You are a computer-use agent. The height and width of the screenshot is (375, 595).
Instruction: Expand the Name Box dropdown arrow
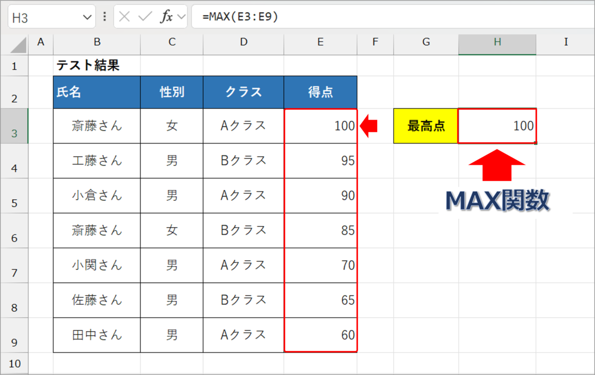(x=87, y=17)
